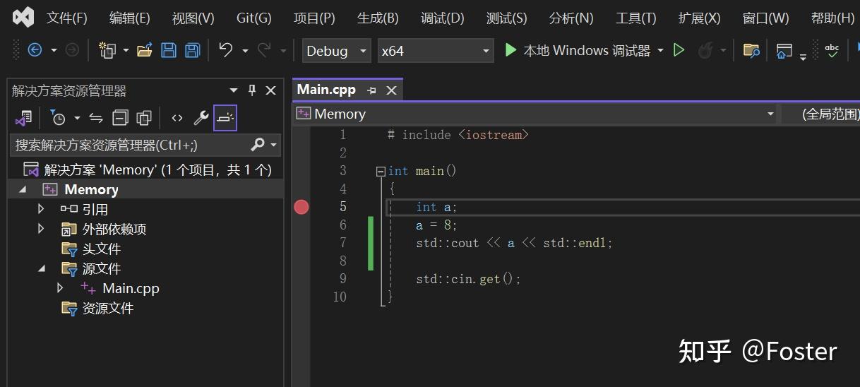Open the 项目(P) menu
This screenshot has width=860, height=387.
tap(314, 18)
